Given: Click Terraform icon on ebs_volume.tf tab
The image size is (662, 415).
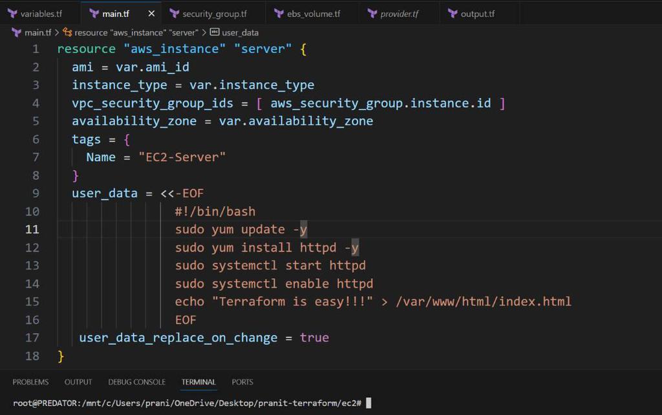Looking at the screenshot, I should click(x=279, y=14).
